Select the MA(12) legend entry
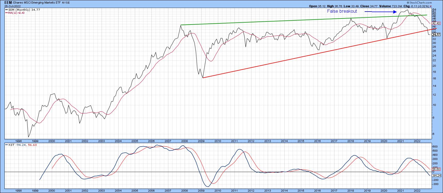Viewport: 443px width, 193px height. (x=16, y=13)
